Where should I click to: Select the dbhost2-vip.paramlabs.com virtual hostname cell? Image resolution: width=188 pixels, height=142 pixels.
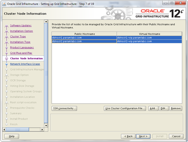pos(149,41)
